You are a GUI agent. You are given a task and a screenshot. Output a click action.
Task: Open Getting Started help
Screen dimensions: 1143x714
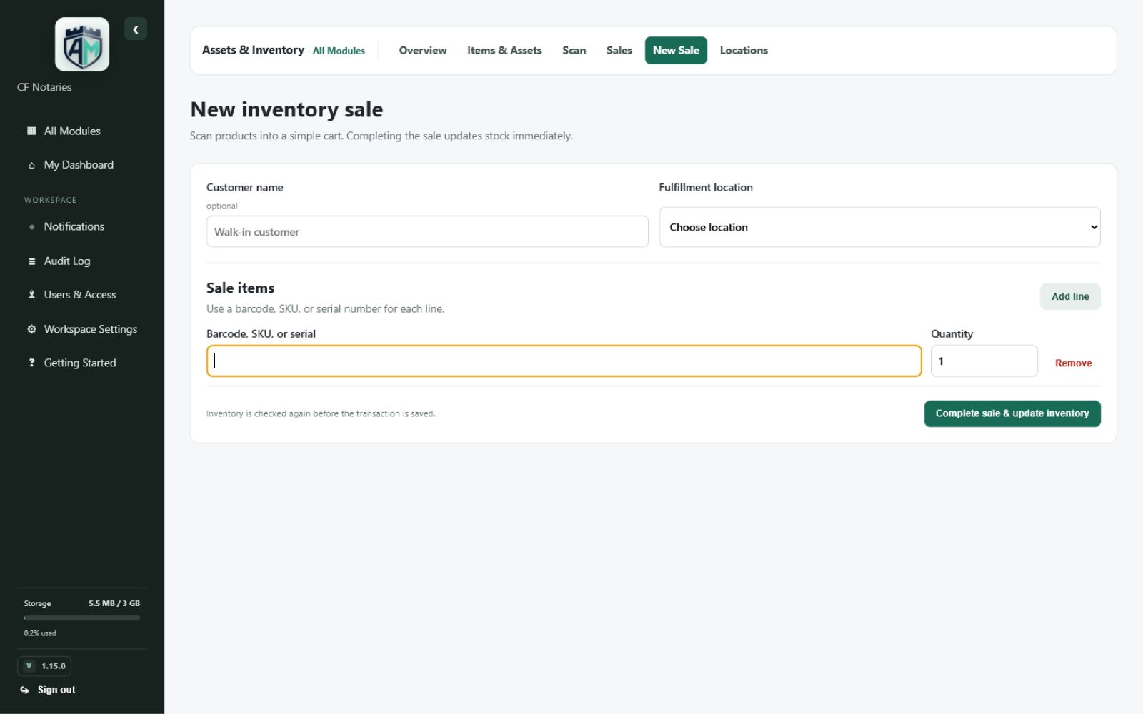click(82, 363)
